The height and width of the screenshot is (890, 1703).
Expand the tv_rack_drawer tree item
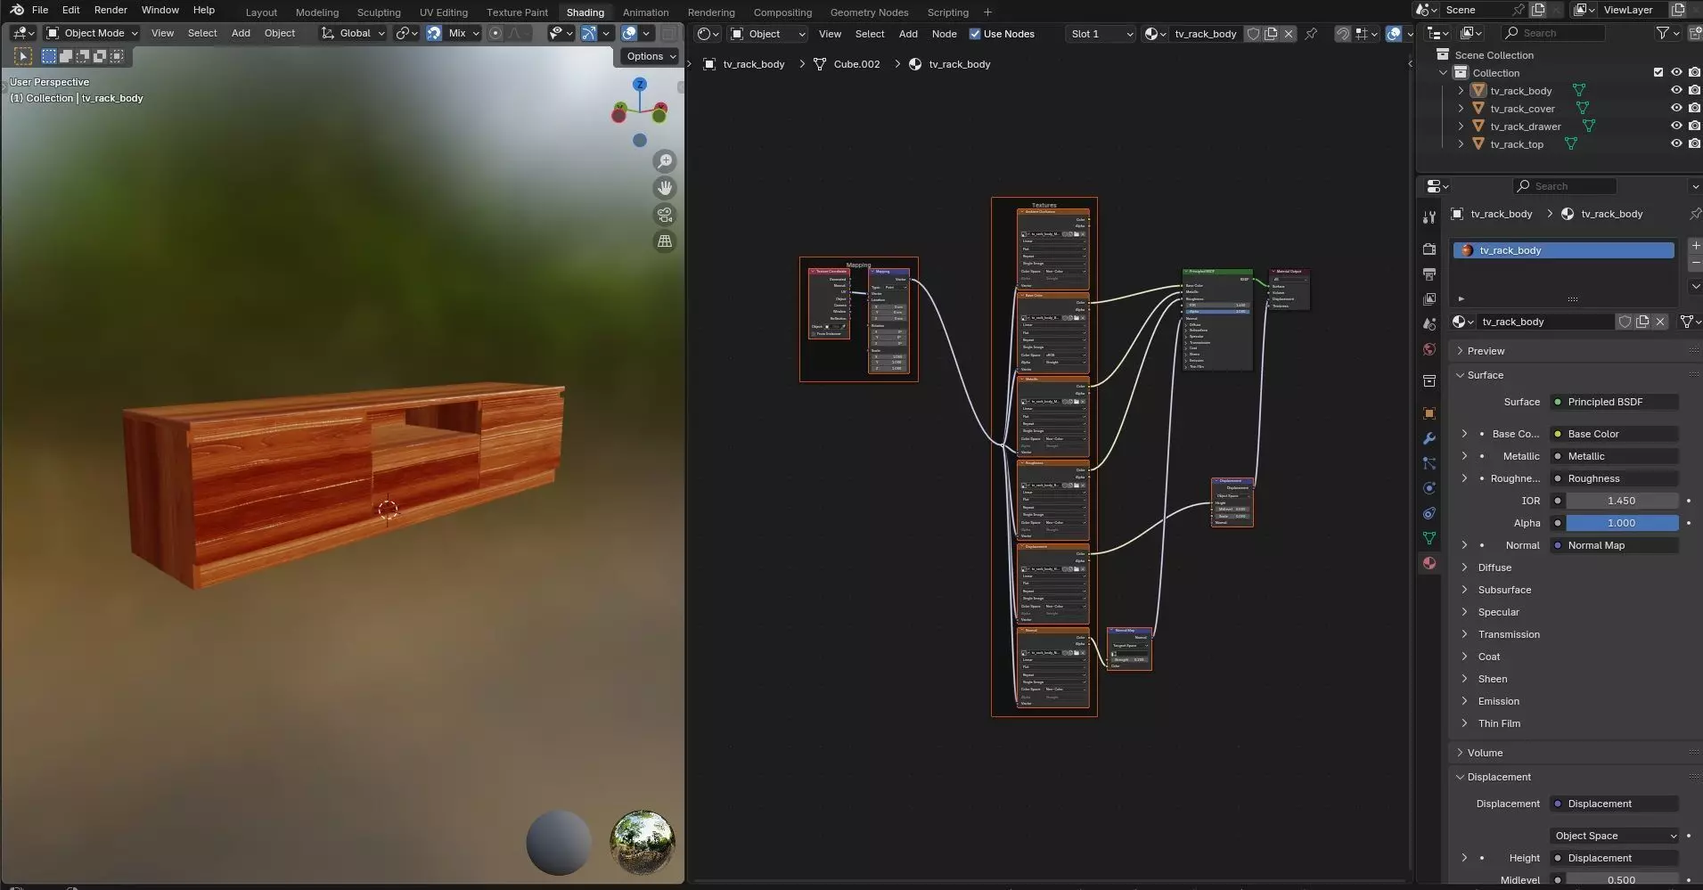(x=1461, y=127)
